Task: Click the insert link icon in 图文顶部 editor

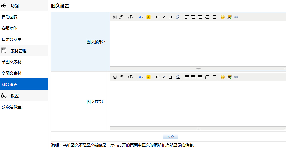Action: pyautogui.click(x=236, y=17)
